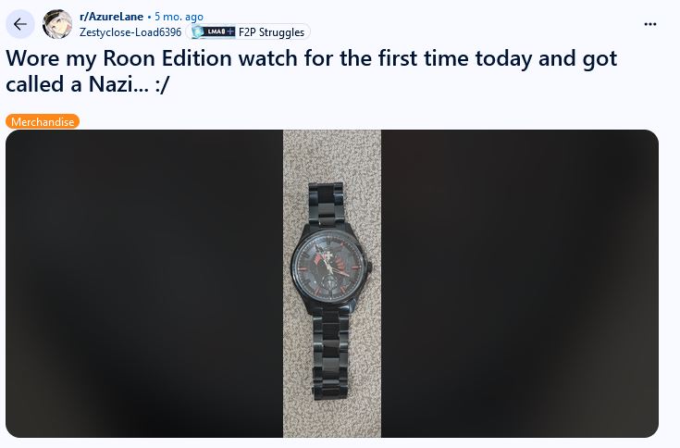
Task: Click the blurred left side of the post image
Action: [x=144, y=283]
